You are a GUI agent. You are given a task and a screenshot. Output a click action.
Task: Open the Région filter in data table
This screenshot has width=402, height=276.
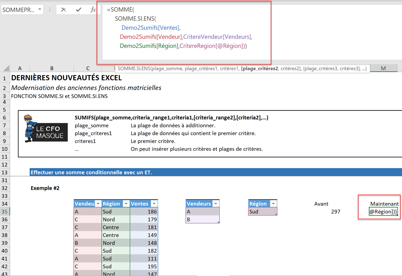126,204
